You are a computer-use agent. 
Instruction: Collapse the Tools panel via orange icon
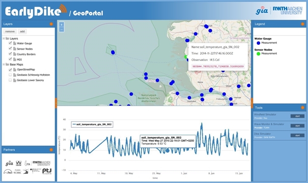[x=302, y=107]
